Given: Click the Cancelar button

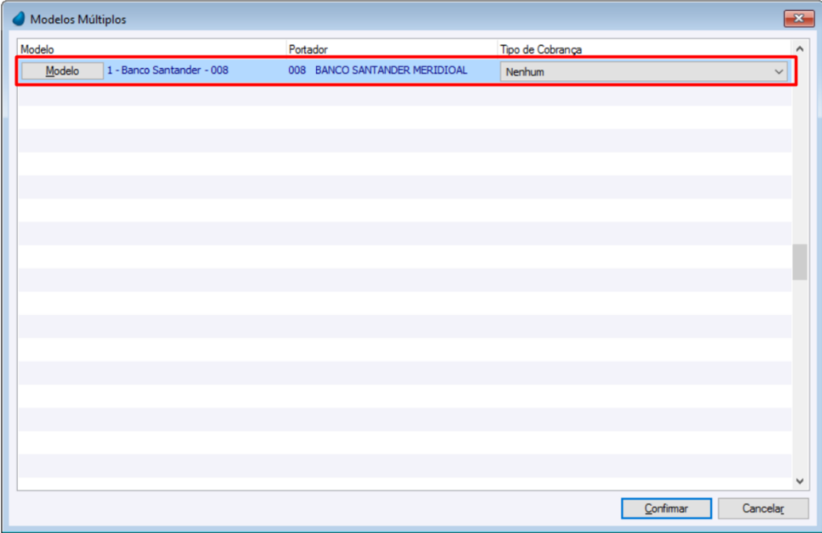Looking at the screenshot, I should coord(763,508).
